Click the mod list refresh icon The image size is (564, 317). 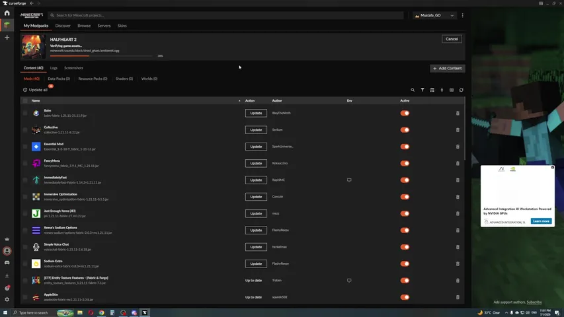coord(461,90)
